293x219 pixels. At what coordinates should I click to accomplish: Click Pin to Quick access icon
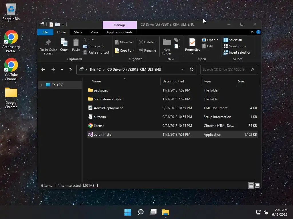pos(48,46)
